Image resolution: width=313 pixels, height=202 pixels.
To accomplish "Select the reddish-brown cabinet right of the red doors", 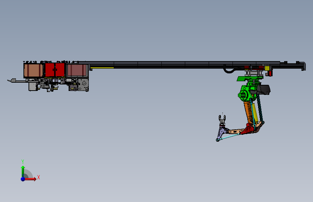I will 77,70.
